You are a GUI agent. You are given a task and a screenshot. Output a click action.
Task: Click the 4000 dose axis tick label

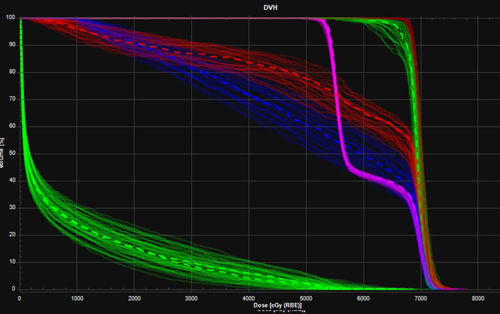249,298
